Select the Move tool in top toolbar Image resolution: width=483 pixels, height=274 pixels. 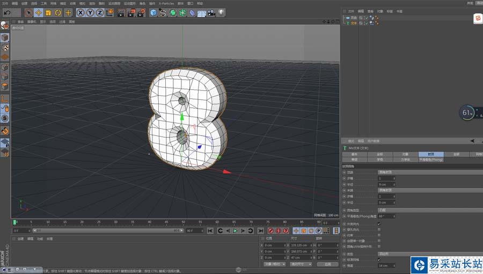[x=39, y=12]
